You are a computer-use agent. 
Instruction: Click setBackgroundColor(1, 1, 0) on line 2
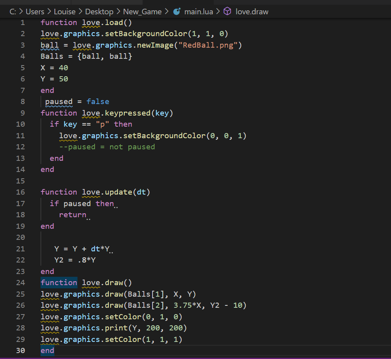point(166,34)
